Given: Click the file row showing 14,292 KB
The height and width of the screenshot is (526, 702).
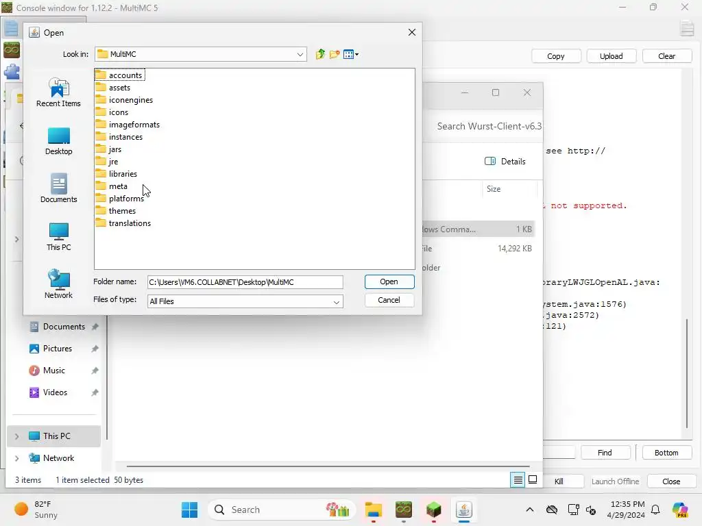Looking at the screenshot, I should click(478, 249).
